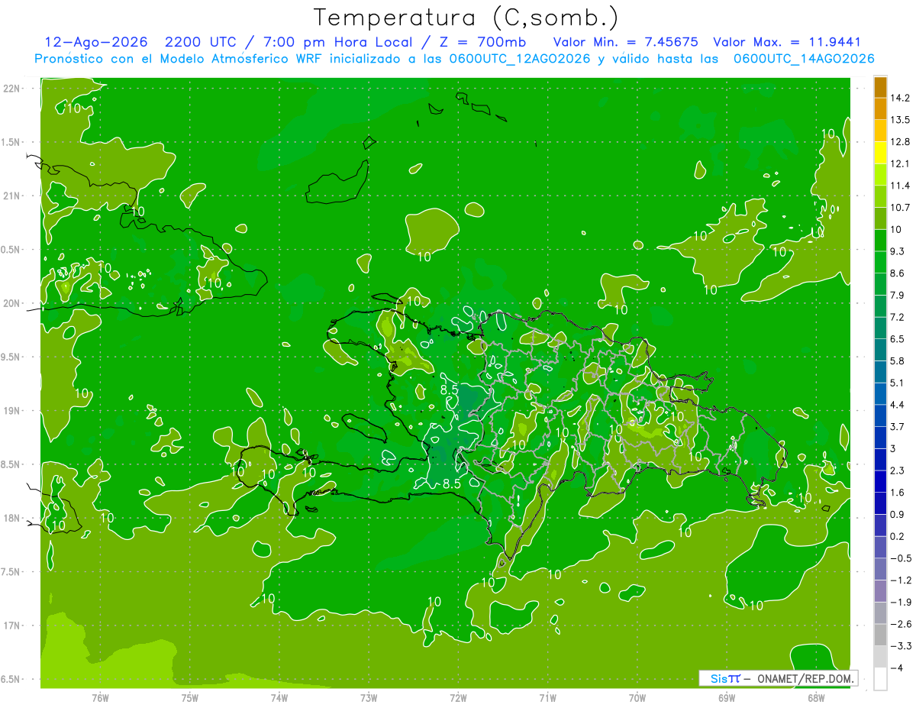Pick gray swatch between -2.6 and -3.3
The image size is (916, 708).
point(880,635)
